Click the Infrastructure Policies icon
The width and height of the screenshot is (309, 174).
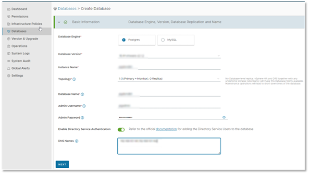point(9,24)
